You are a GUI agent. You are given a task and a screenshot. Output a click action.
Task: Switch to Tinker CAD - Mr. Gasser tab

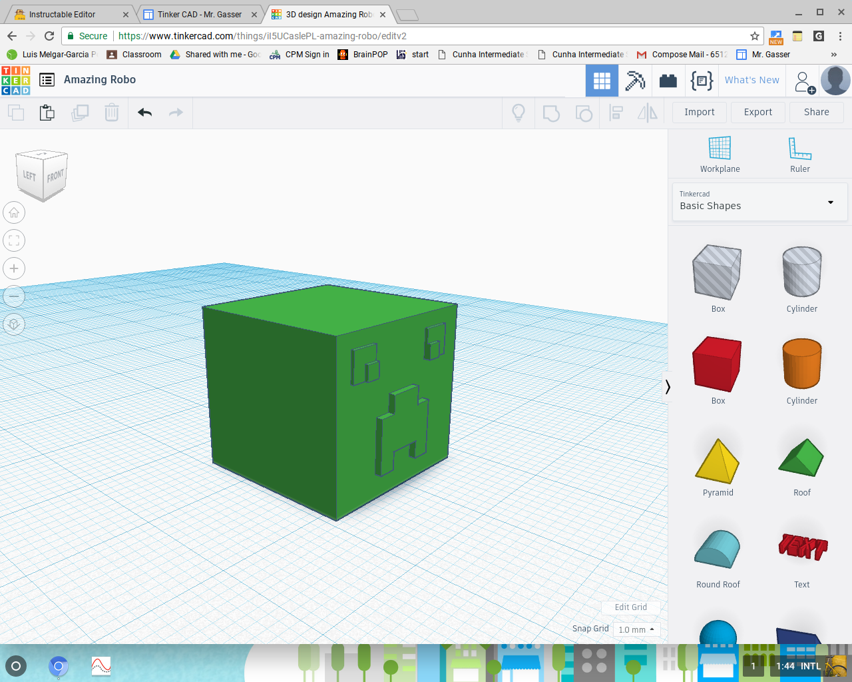click(200, 15)
